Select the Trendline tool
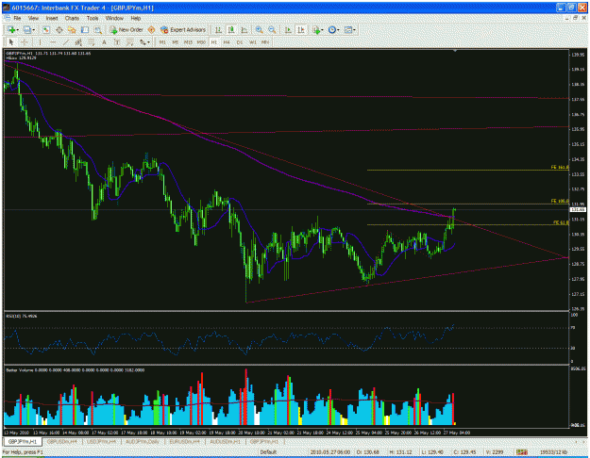 click(x=66, y=42)
